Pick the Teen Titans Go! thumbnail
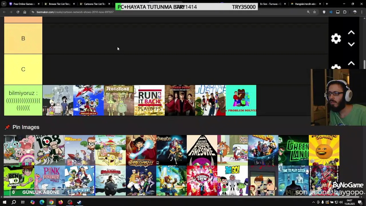 (232, 181)
